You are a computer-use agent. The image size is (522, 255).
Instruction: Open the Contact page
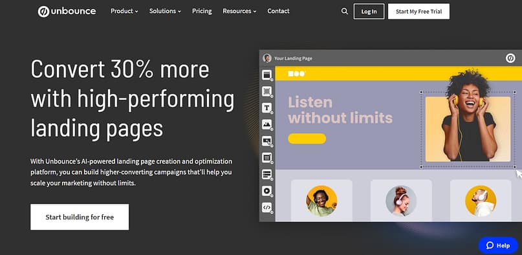278,11
